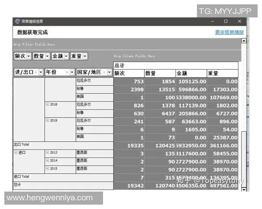
Task: Click the quantity value 13515
Action: (x=167, y=90)
